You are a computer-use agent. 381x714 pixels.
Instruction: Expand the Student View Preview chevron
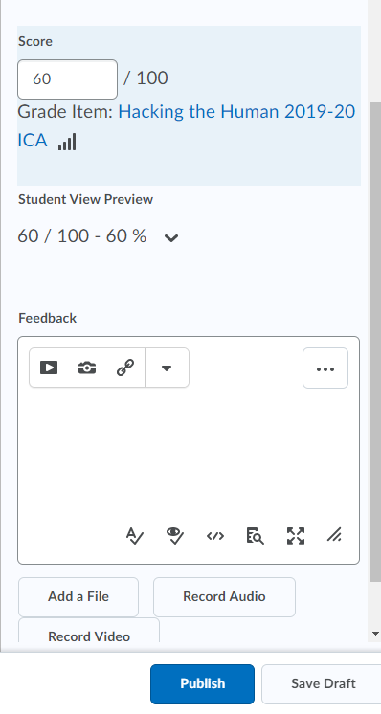coord(171,237)
